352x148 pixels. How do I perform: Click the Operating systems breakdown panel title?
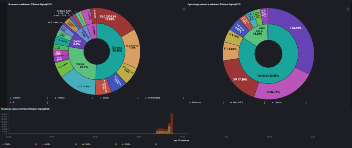coord(214,4)
